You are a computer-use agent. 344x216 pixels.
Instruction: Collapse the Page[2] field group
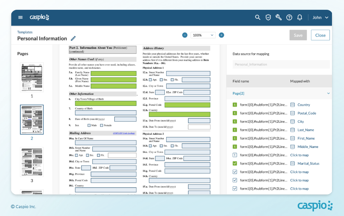pos(328,93)
